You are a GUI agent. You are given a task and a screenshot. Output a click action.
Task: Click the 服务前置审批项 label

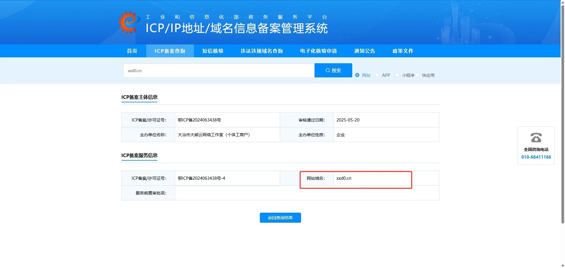[x=151, y=193]
